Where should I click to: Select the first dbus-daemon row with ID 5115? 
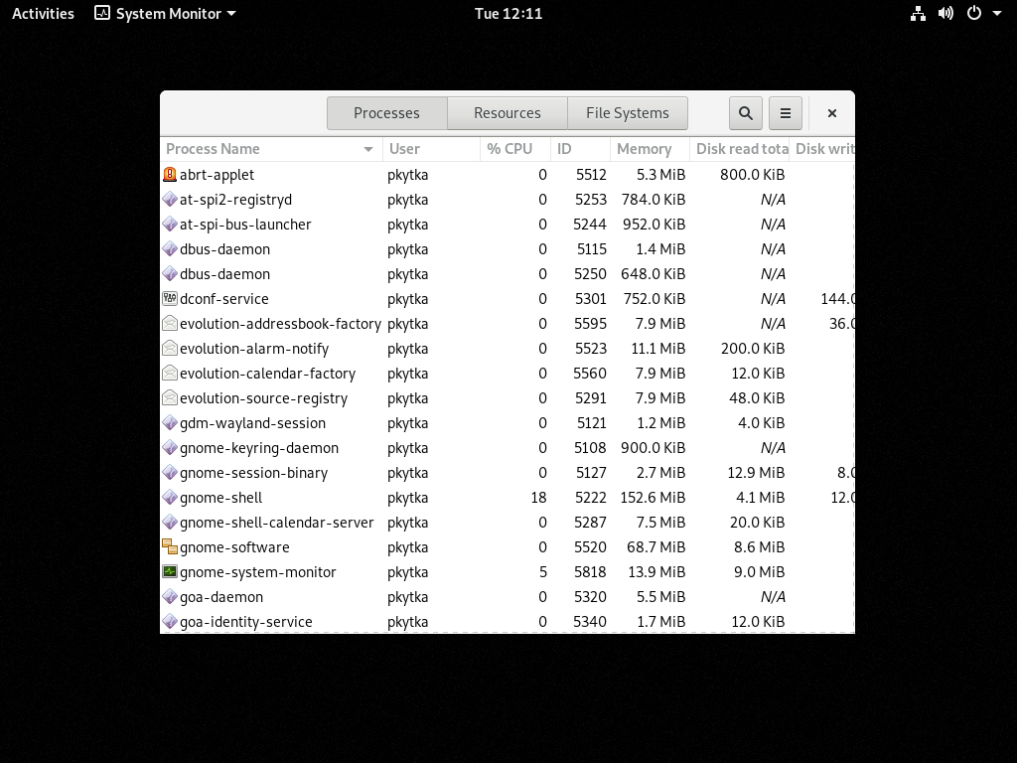[x=508, y=249]
